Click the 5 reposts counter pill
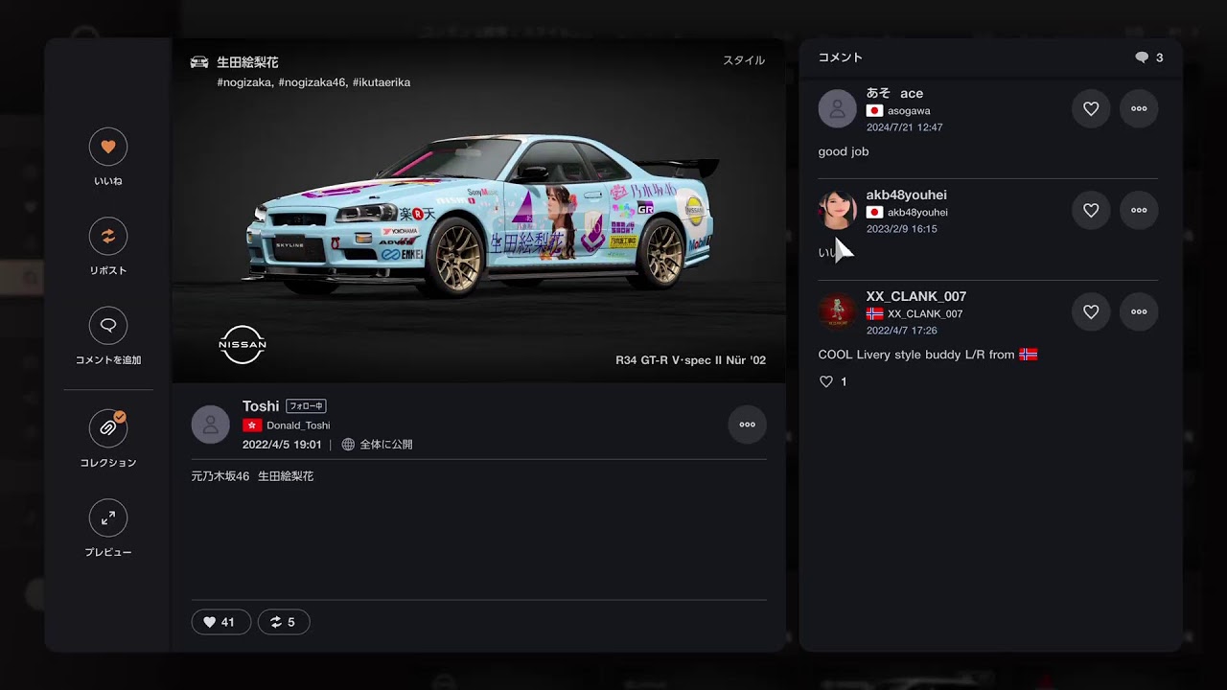The height and width of the screenshot is (690, 1227). tap(284, 622)
